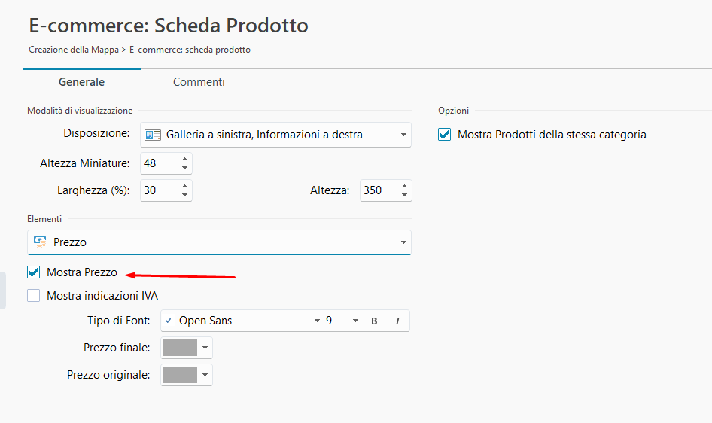This screenshot has width=712, height=423.
Task: Enable Mostra indicazioni IVA checkbox
Action: pos(34,296)
